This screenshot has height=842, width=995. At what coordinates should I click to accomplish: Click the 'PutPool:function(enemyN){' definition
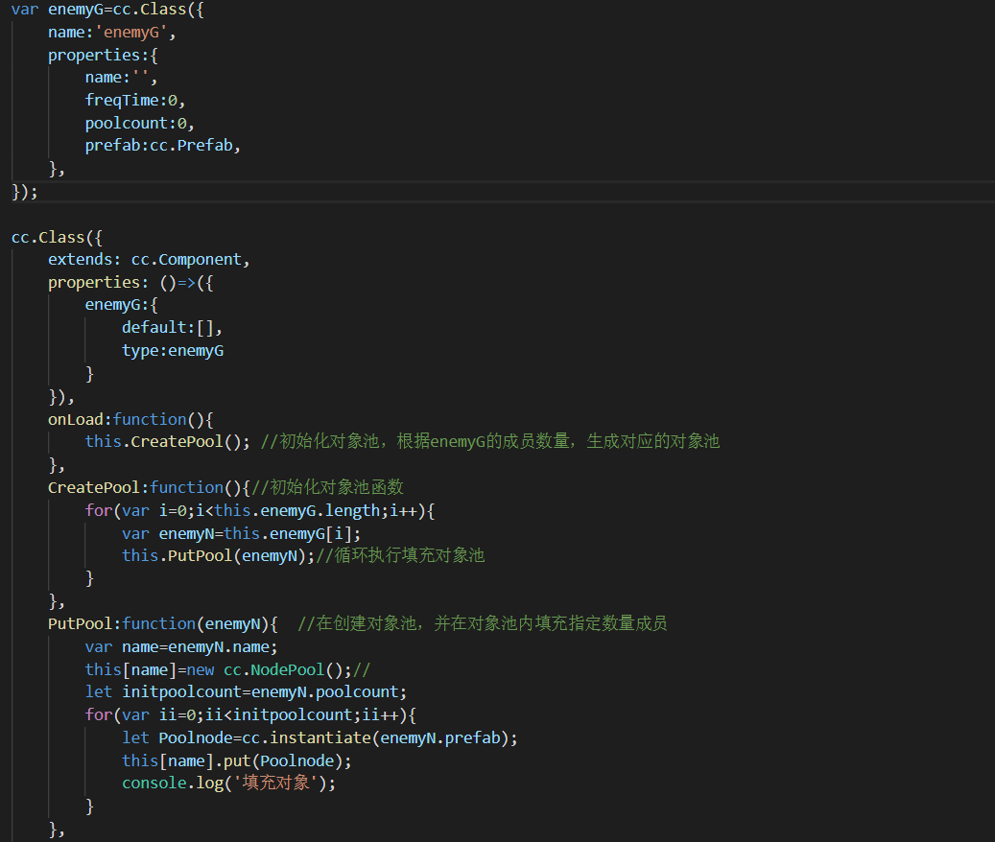click(x=163, y=624)
